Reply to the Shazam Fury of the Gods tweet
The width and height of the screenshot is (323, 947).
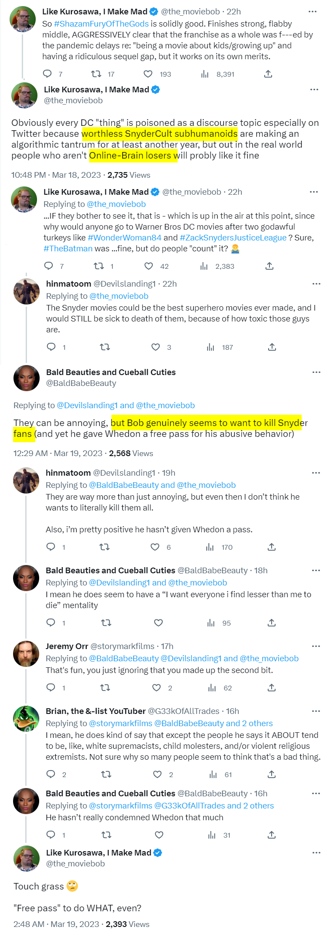click(x=47, y=74)
